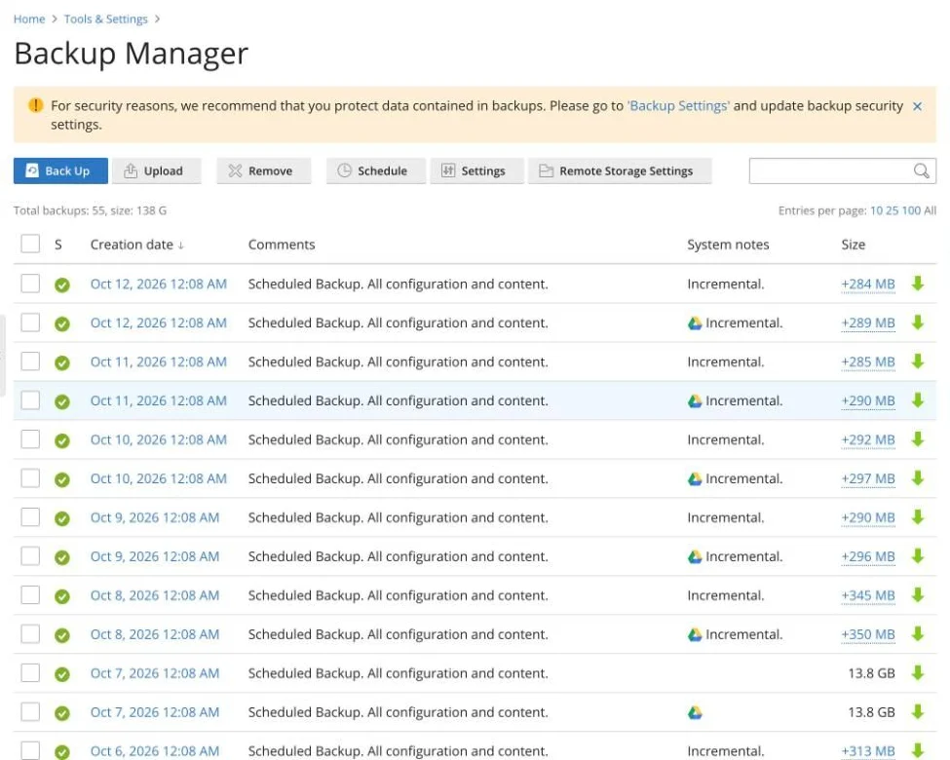
Task: Click Google Drive icon in +297 MB row
Action: click(x=695, y=478)
